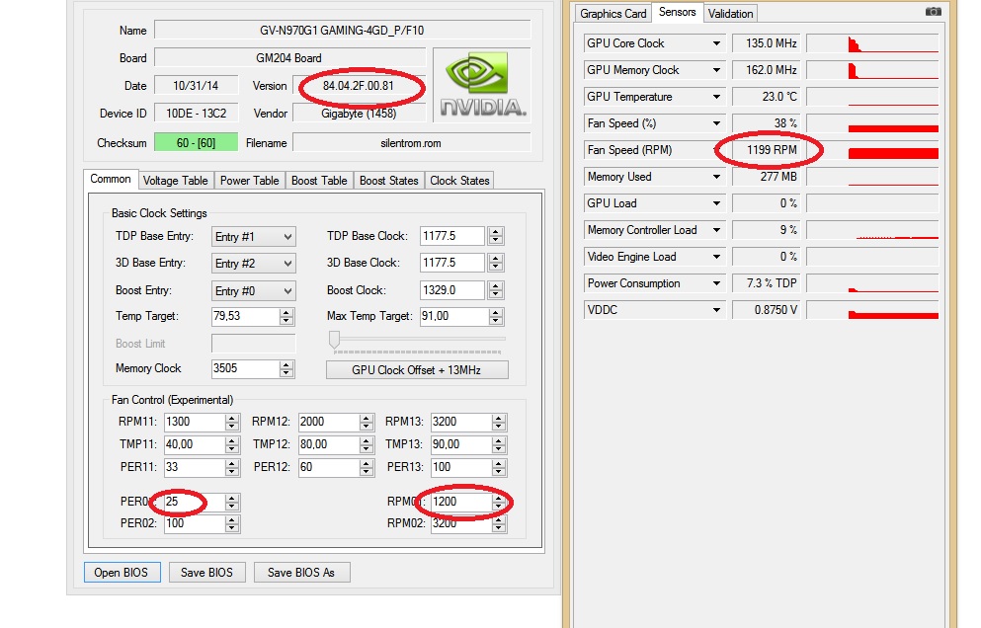Click the Memory Clock stepper arrows
Image resolution: width=981 pixels, height=628 pixels.
pyautogui.click(x=286, y=368)
